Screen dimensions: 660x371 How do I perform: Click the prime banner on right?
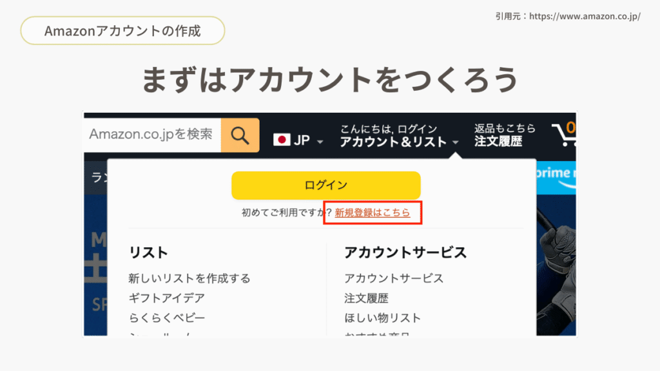click(x=556, y=178)
